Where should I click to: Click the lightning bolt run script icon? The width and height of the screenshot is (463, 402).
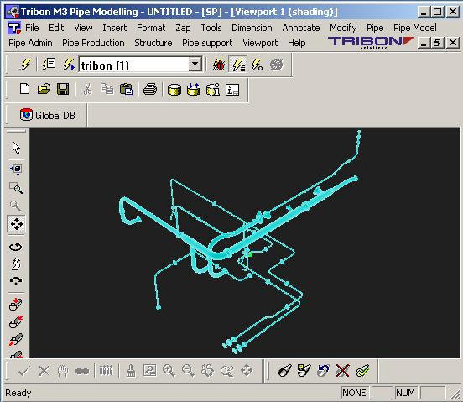pos(25,65)
